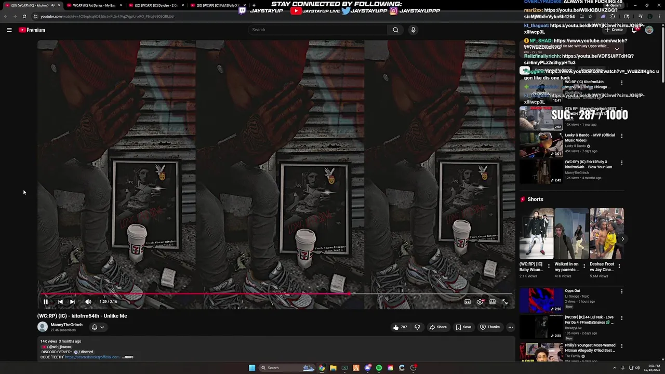Close the active kitofrm54th tab
This screenshot has width=665, height=374.
click(x=59, y=5)
